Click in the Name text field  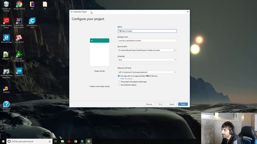[147, 31]
